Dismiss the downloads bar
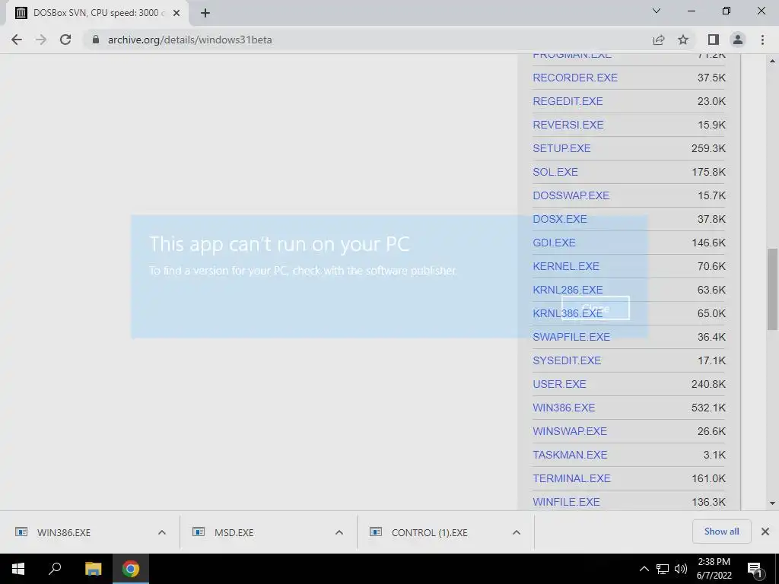 (765, 532)
